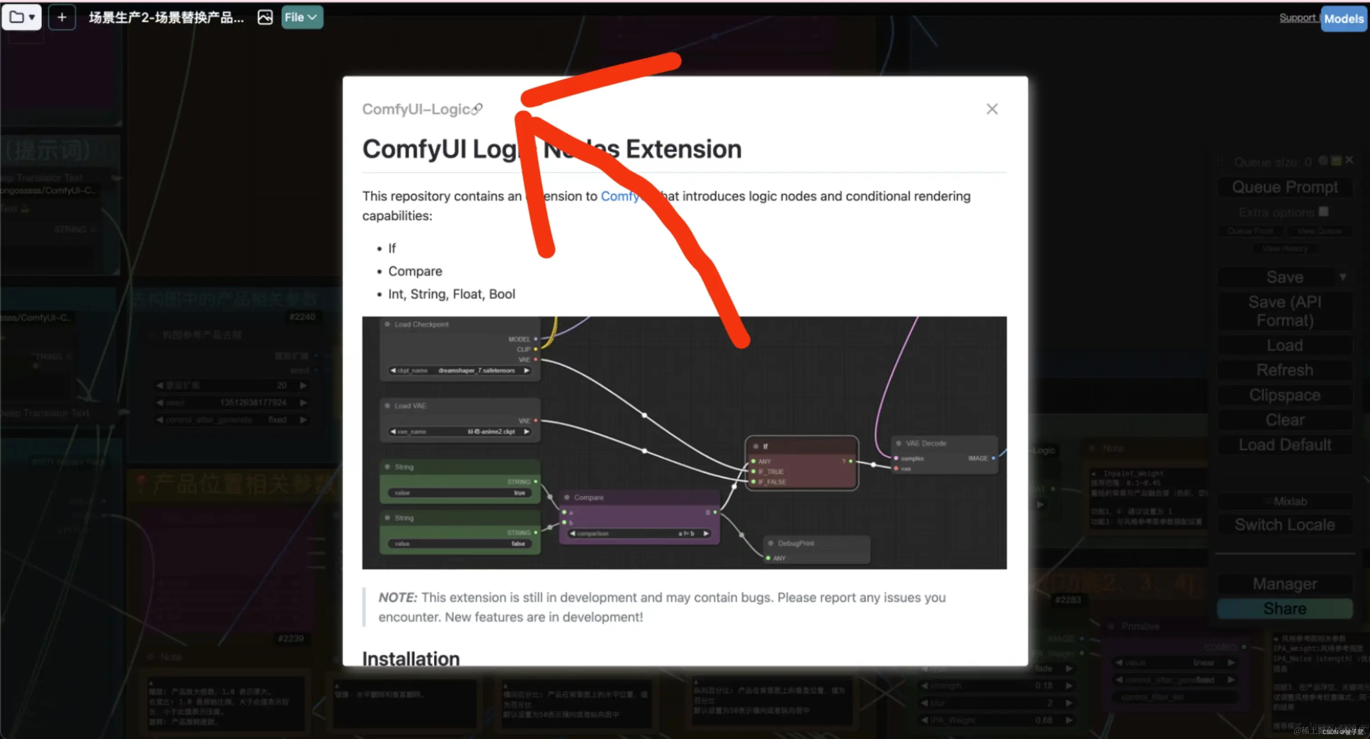Click the X icon on the queue panel
1370x739 pixels.
(x=1349, y=160)
